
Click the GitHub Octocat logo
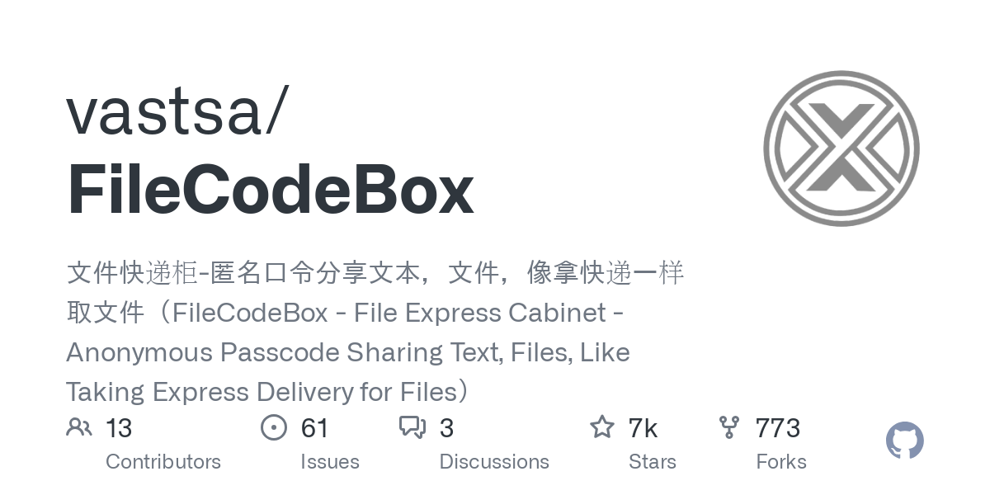point(905,441)
